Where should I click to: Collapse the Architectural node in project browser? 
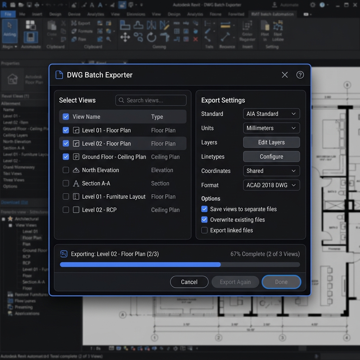(4, 219)
